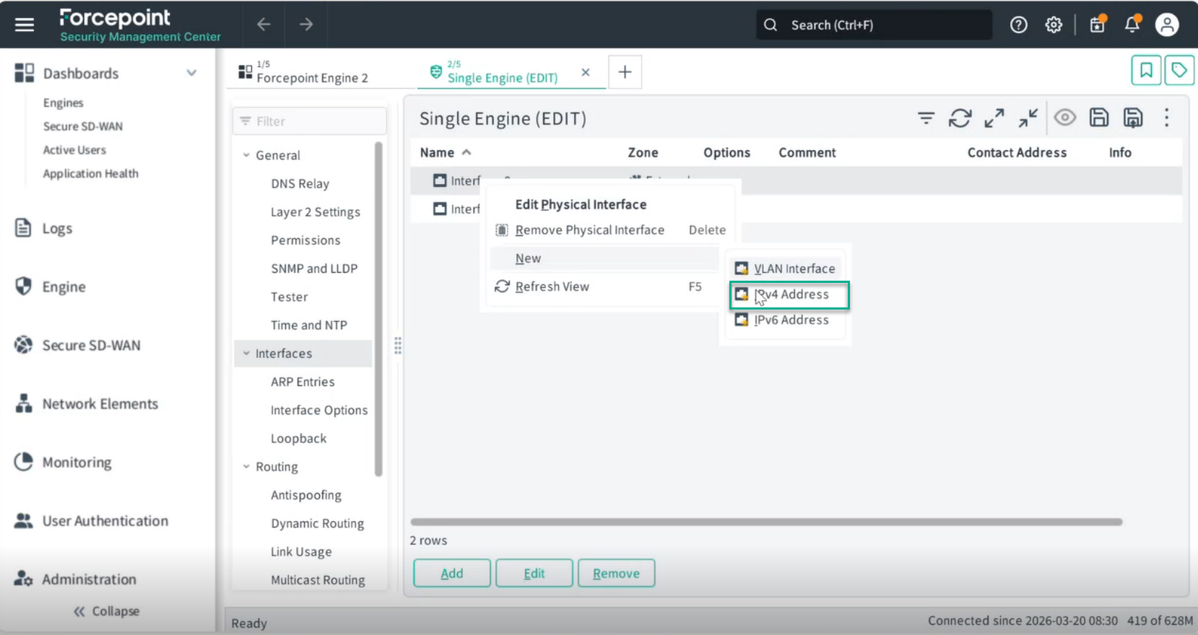The height and width of the screenshot is (635, 1198).
Task: Select IPv4 Address from submenu
Action: pyautogui.click(x=789, y=294)
